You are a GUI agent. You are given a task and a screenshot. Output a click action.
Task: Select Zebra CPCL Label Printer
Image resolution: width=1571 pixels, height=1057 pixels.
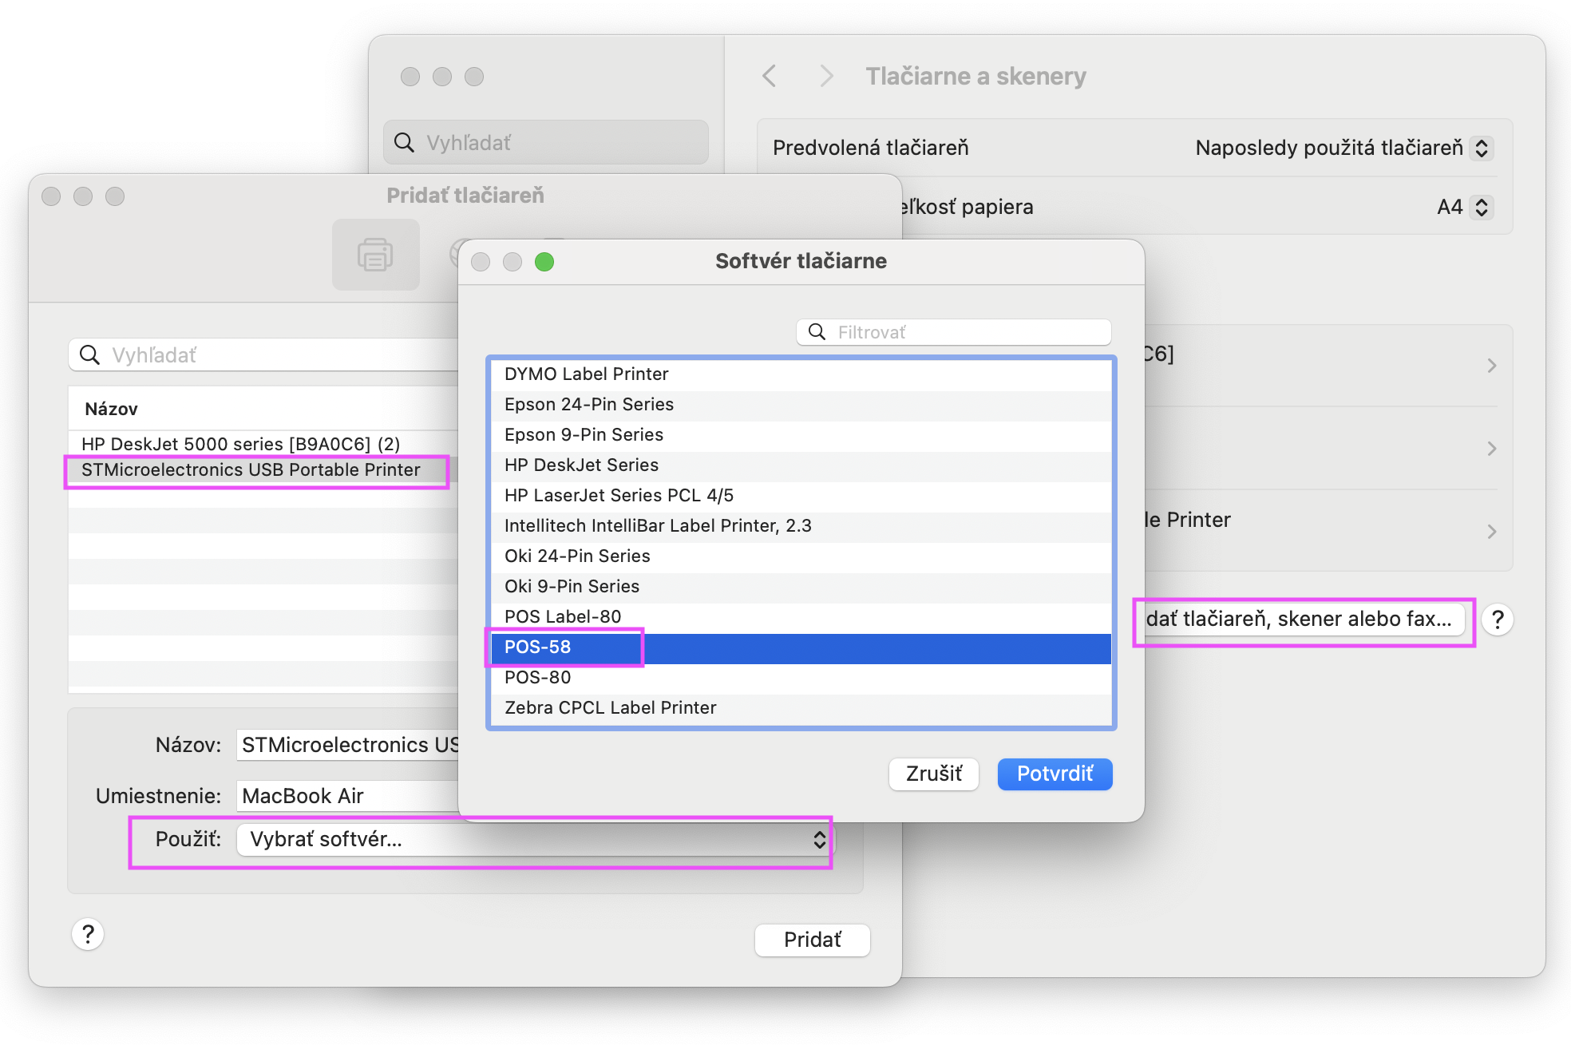801,708
